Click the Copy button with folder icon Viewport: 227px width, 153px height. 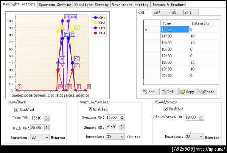tap(188, 92)
